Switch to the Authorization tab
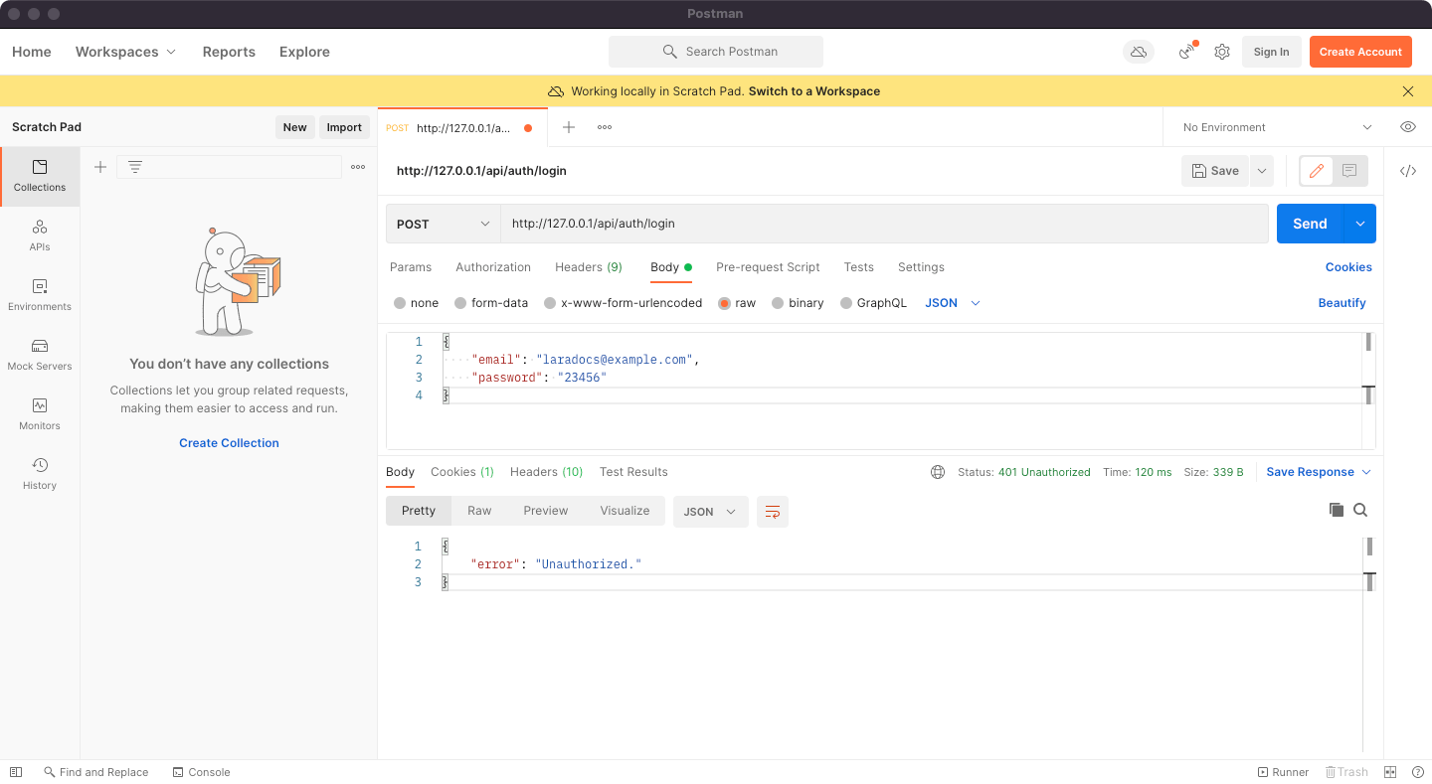The height and width of the screenshot is (784, 1432). point(493,267)
